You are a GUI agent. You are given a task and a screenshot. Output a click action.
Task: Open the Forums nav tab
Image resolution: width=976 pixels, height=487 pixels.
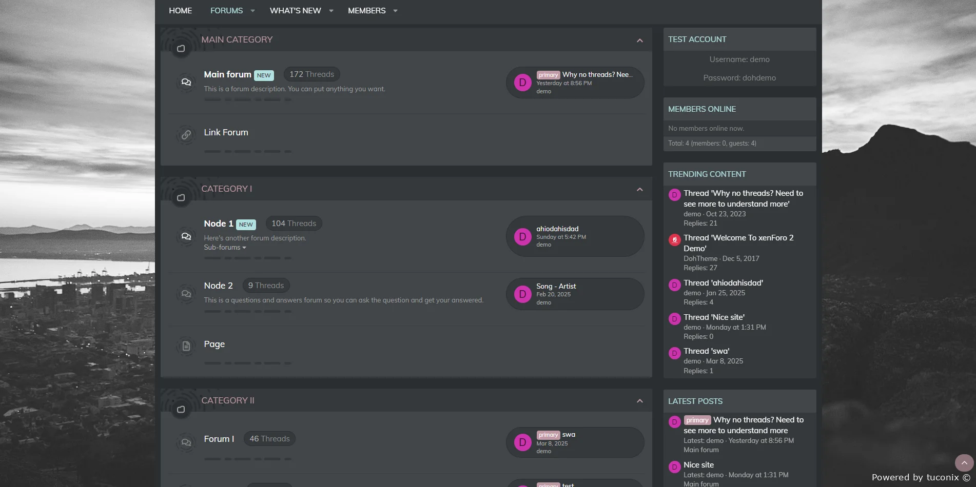(x=226, y=11)
